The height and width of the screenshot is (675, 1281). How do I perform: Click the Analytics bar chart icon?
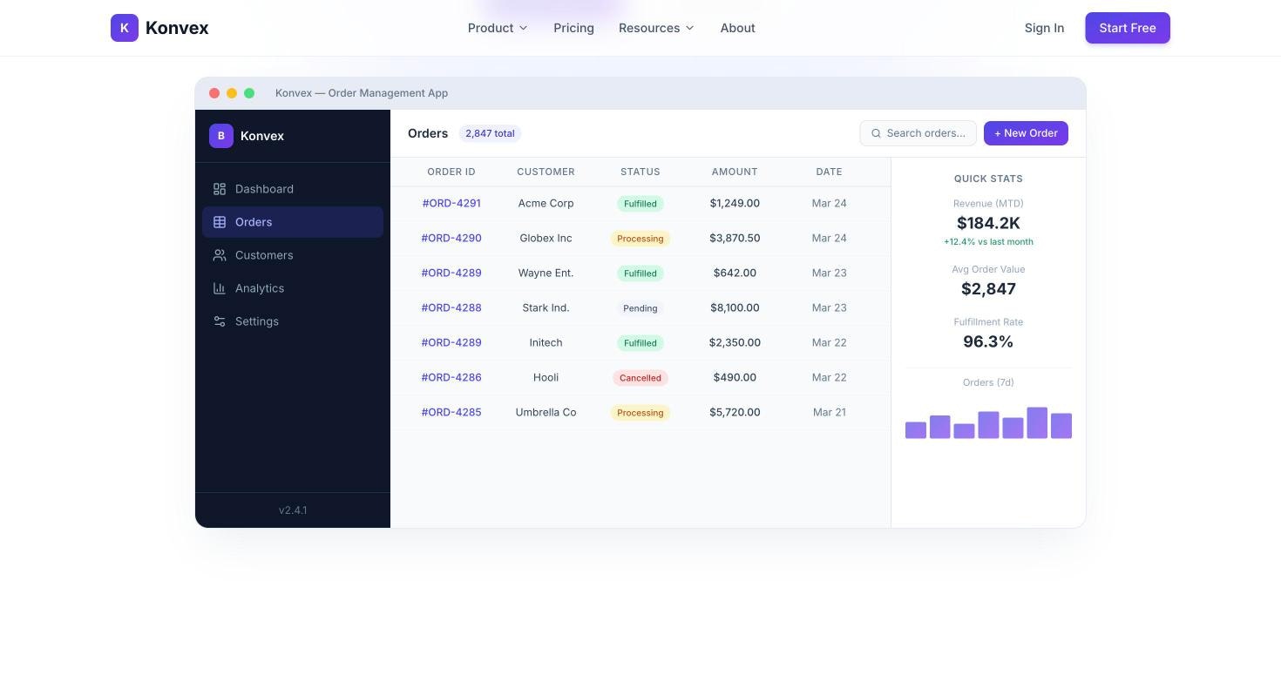(x=220, y=288)
